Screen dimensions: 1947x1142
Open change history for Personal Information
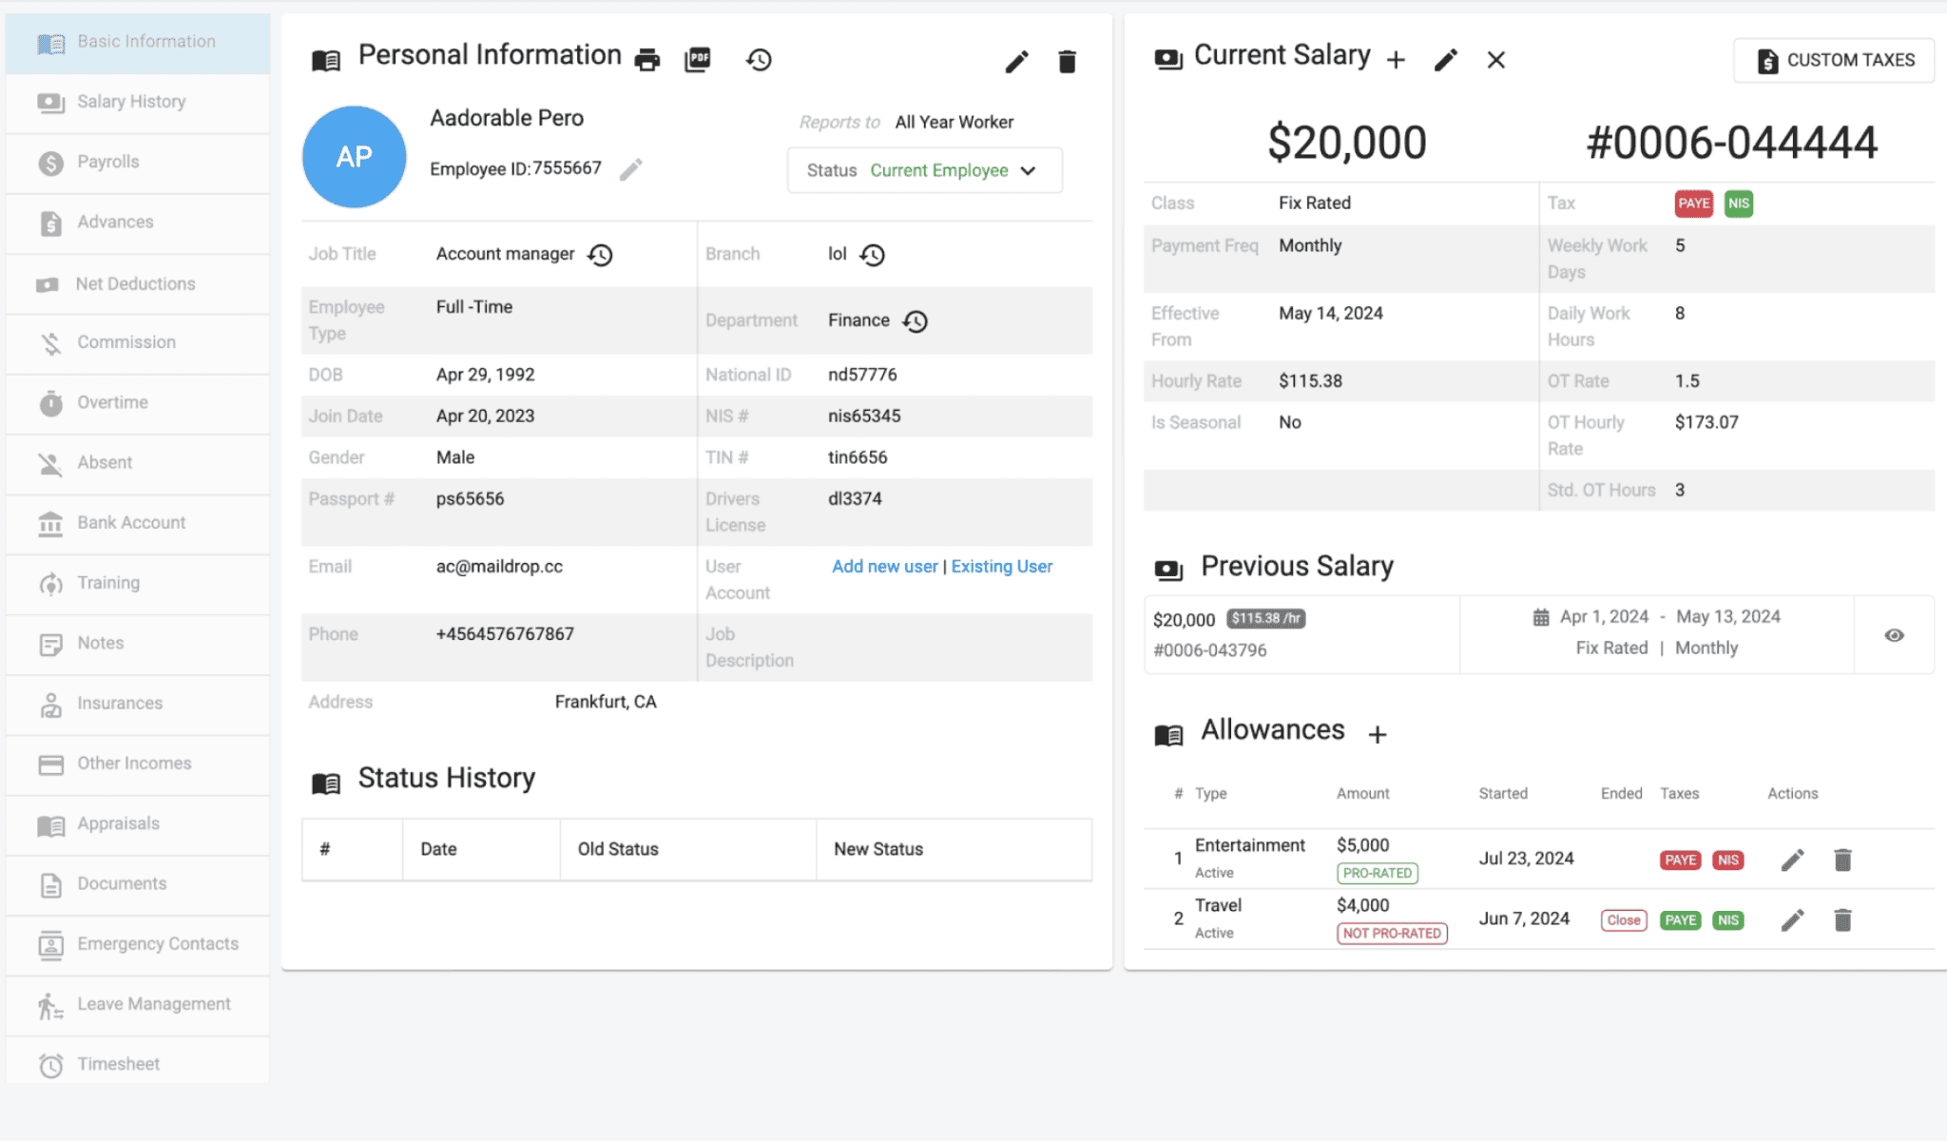click(758, 59)
